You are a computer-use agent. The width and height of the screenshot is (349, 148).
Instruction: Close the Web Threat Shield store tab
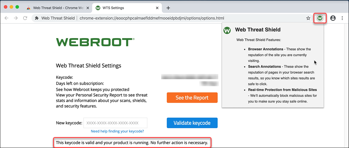coord(88,8)
